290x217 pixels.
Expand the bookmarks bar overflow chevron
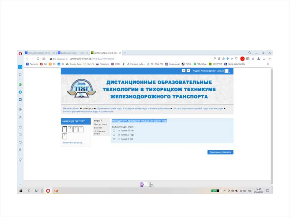pyautogui.click(x=268, y=64)
